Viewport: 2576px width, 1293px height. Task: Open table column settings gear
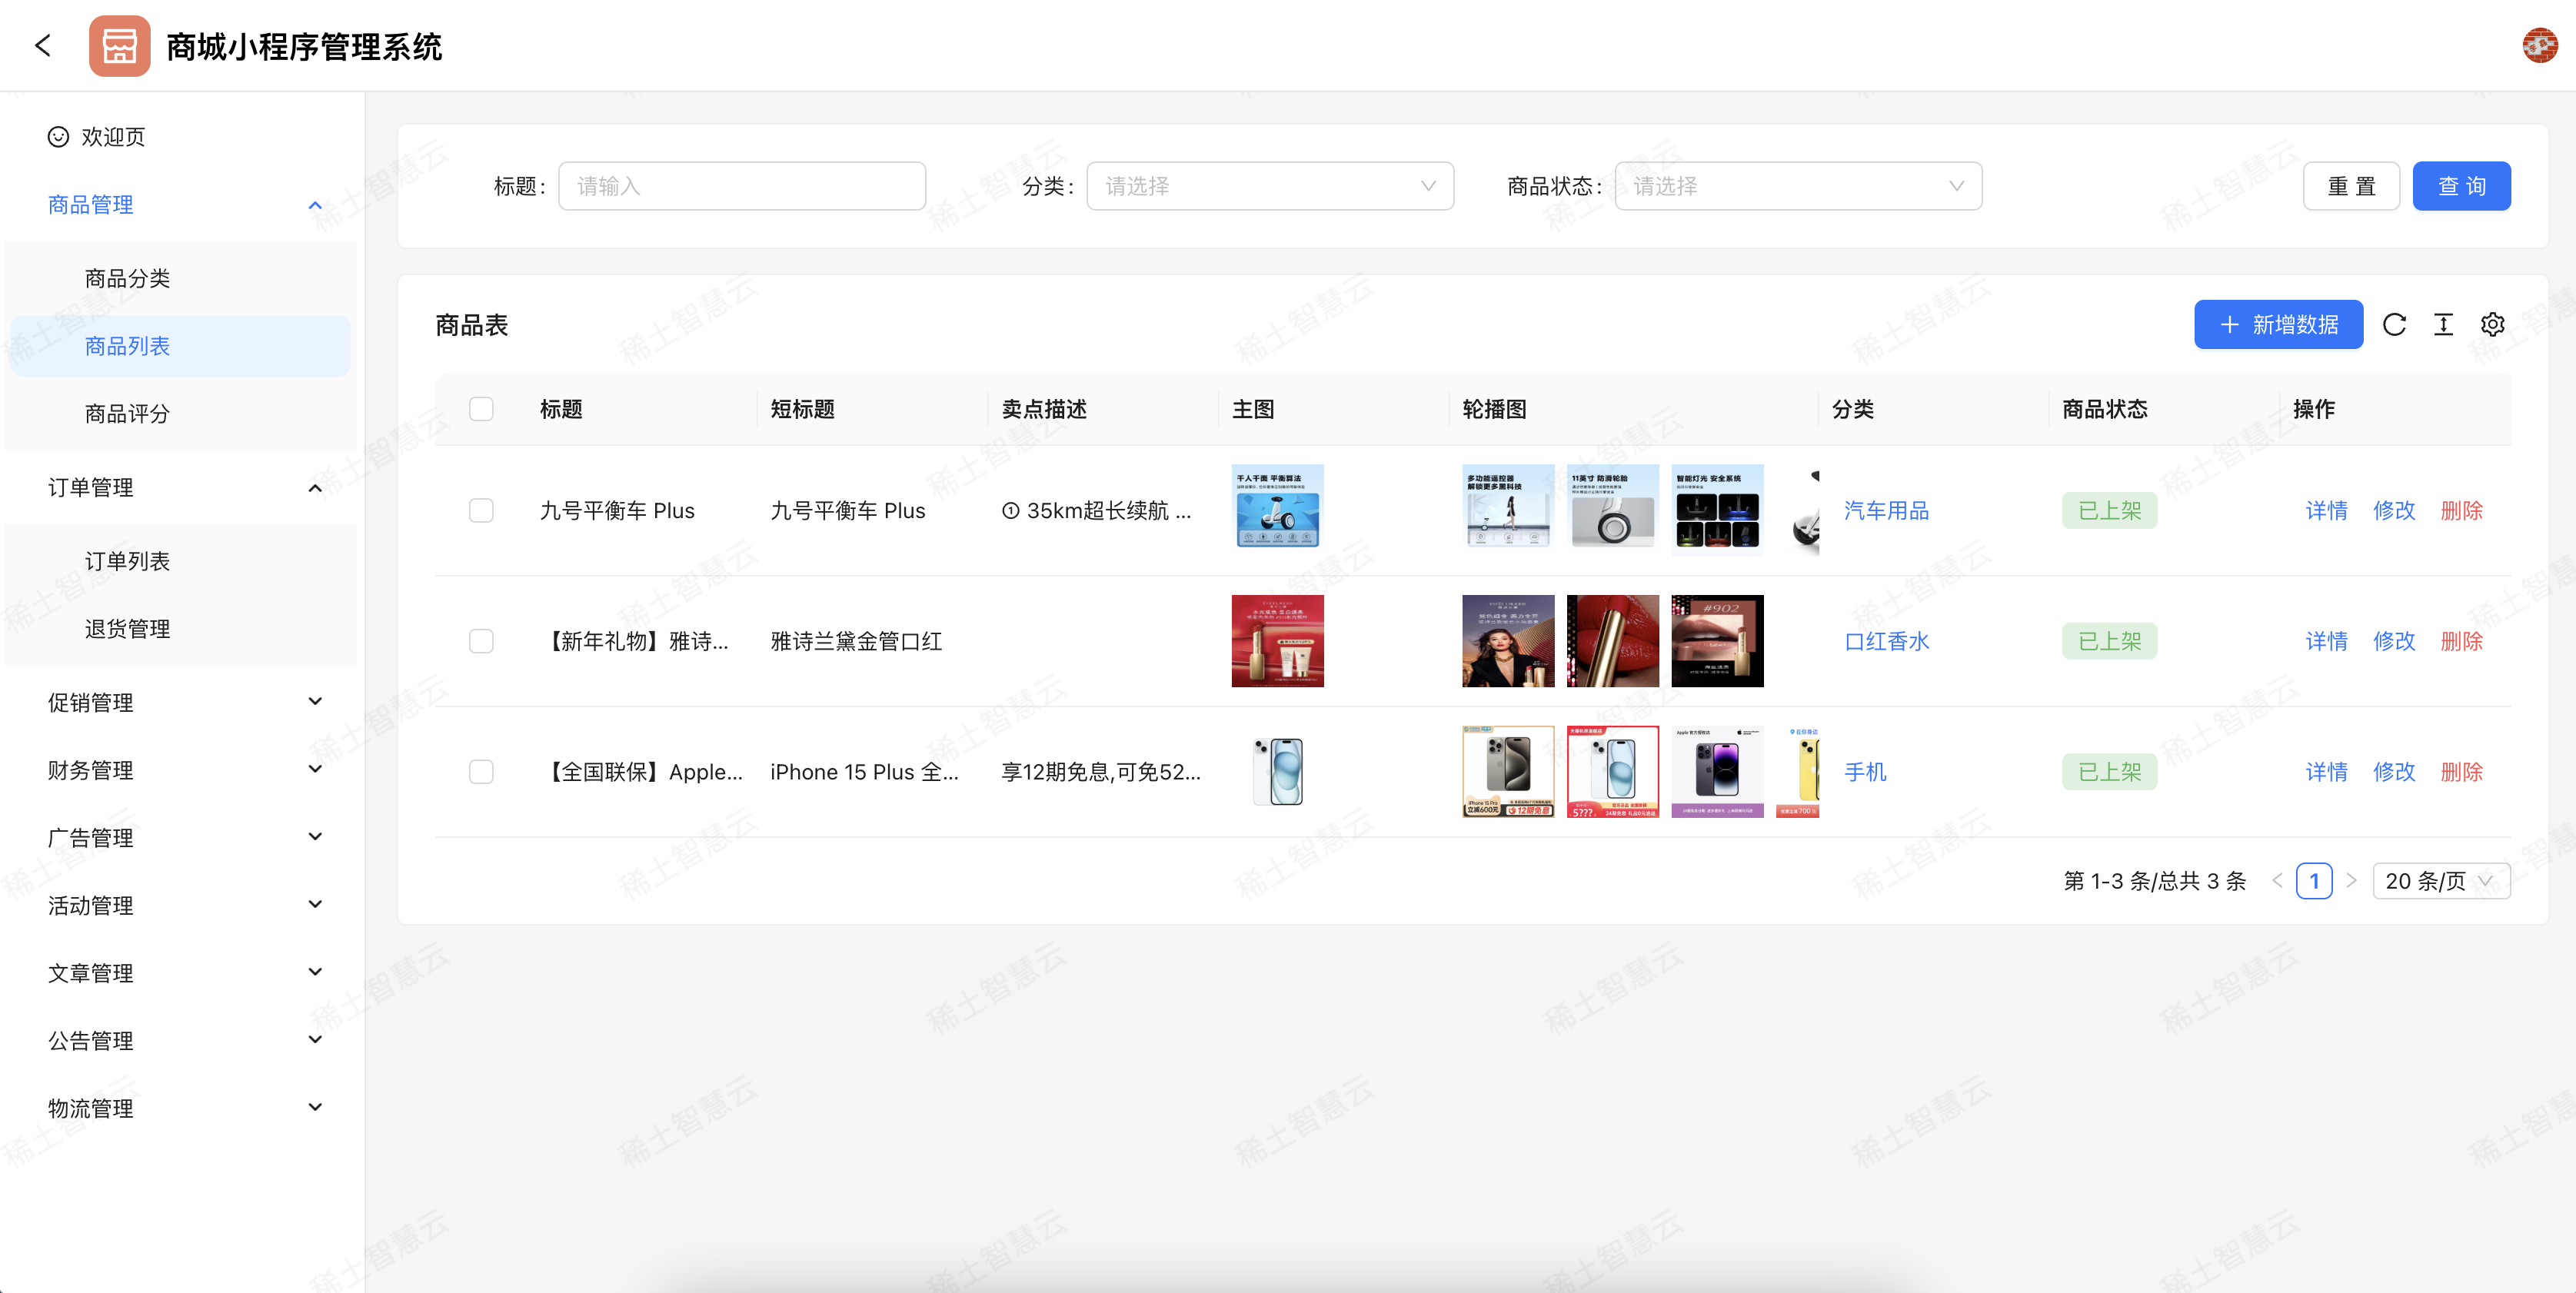pyautogui.click(x=2492, y=325)
